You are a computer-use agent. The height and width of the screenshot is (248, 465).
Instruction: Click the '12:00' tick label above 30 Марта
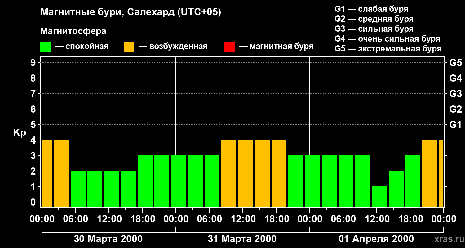pos(109,219)
